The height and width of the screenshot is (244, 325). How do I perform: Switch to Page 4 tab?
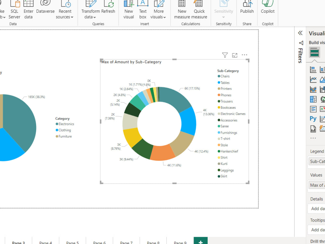[45, 241]
